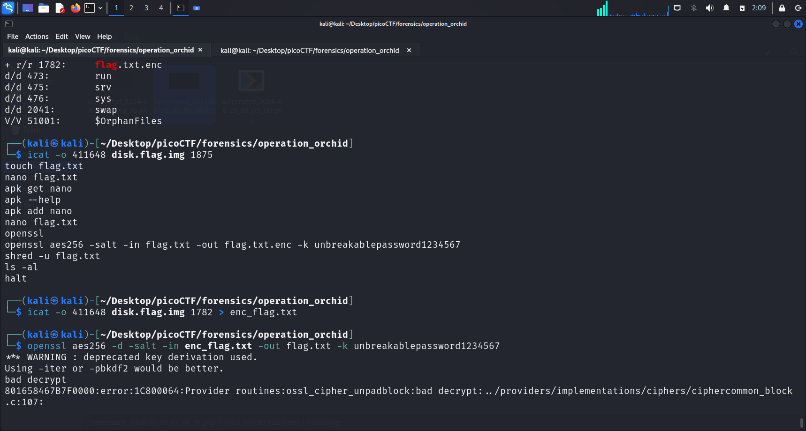Screen dimensions: 806x431
Task: Open the text editor launcher
Action: click(x=60, y=8)
